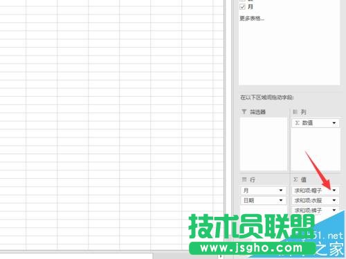Click the 行 rows area icon

click(x=244, y=180)
